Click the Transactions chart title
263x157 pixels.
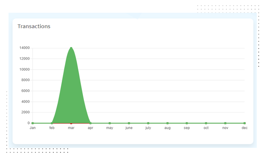click(x=34, y=26)
